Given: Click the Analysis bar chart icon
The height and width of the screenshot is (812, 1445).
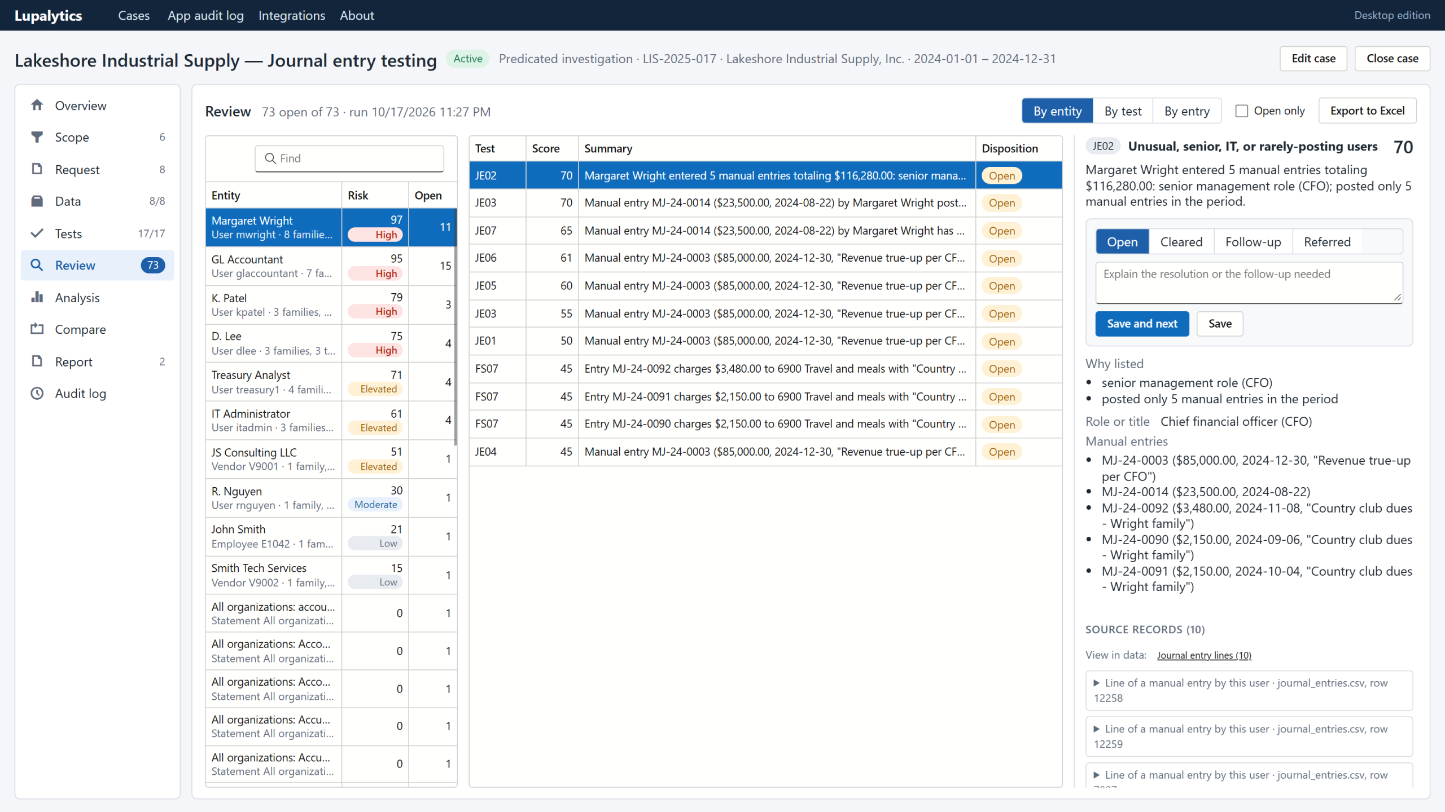Looking at the screenshot, I should pyautogui.click(x=37, y=297).
